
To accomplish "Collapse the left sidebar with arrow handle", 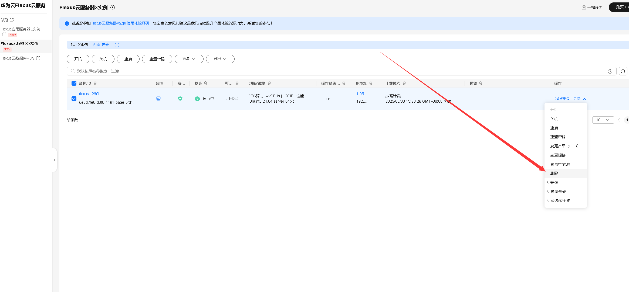I will pyautogui.click(x=55, y=160).
